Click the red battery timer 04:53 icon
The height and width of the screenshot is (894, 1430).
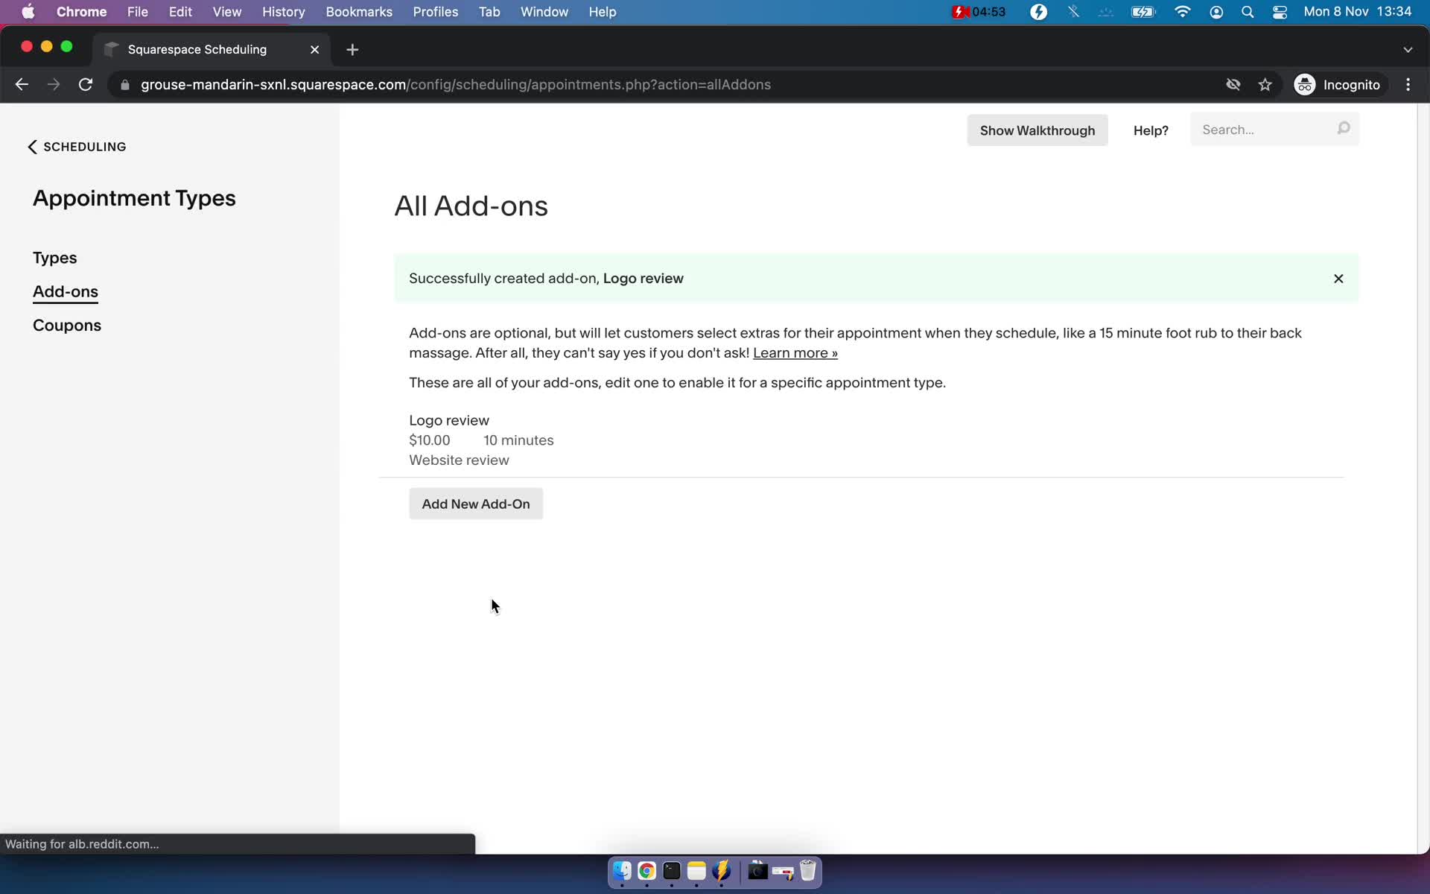(979, 12)
